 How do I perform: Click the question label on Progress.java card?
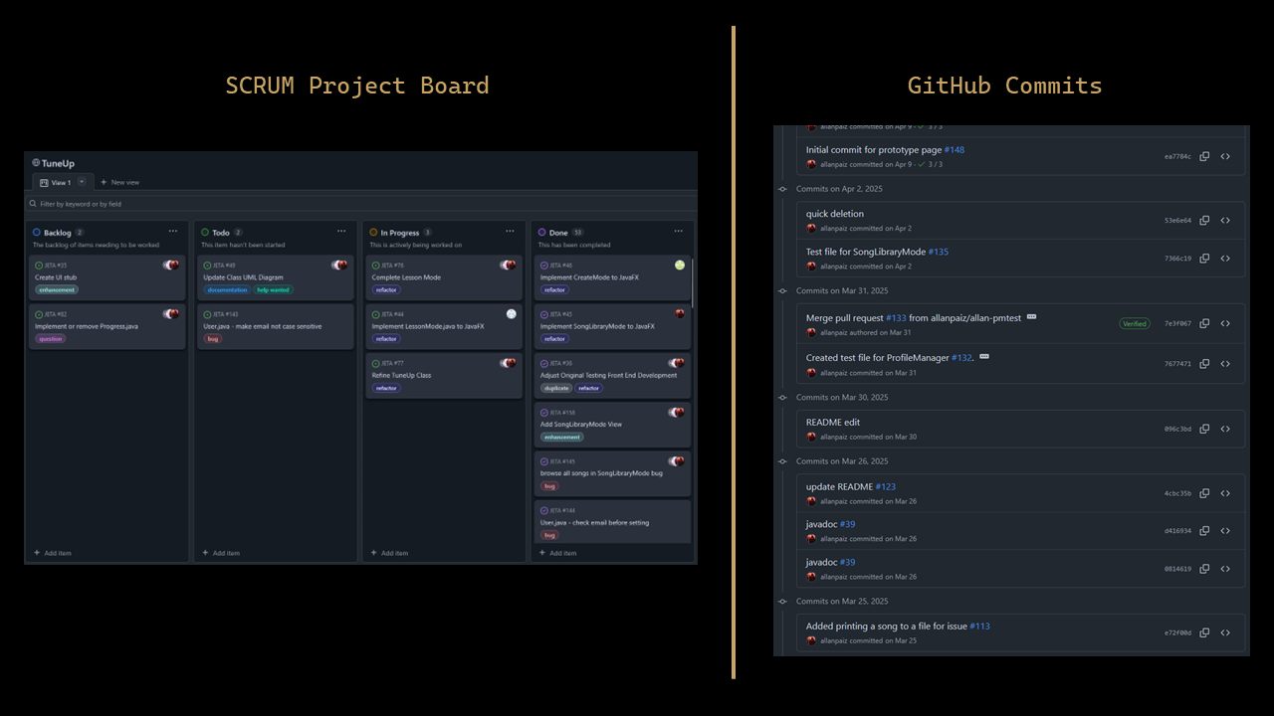[x=50, y=338]
